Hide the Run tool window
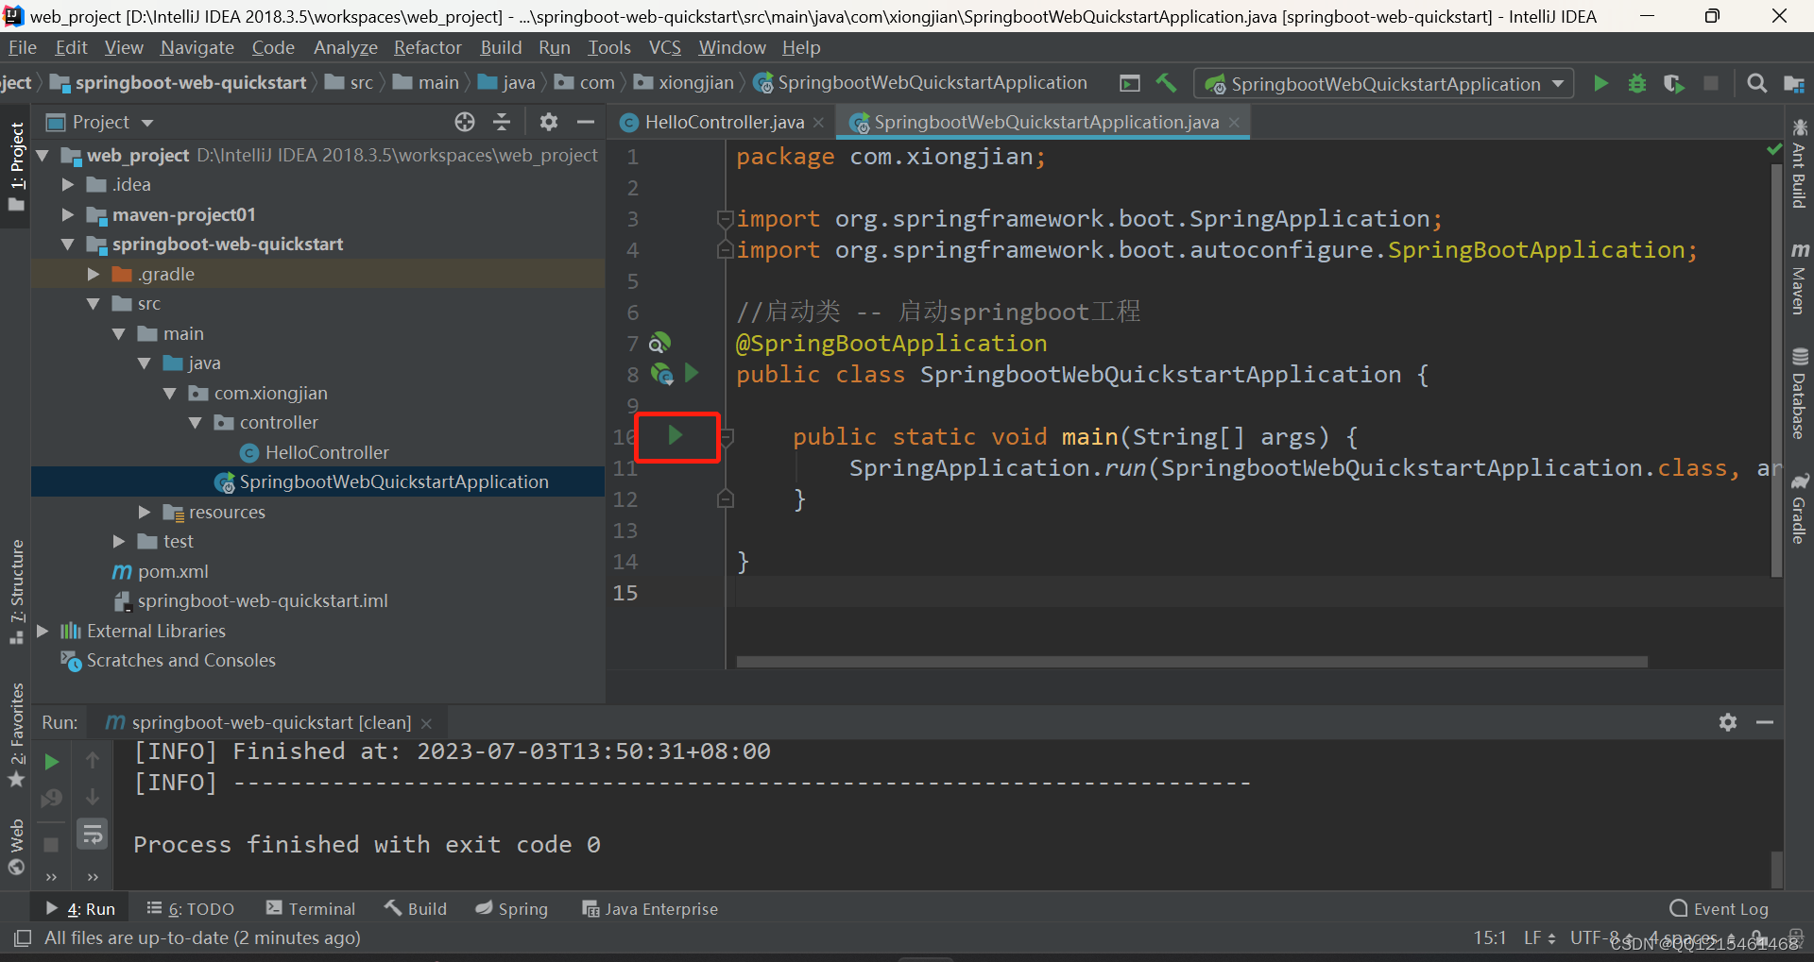This screenshot has width=1814, height=962. [x=1764, y=722]
